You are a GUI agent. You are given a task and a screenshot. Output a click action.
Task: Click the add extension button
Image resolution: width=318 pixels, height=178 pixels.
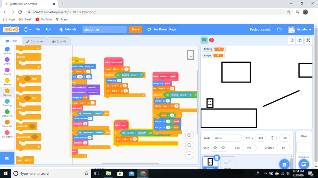[x=7, y=158]
